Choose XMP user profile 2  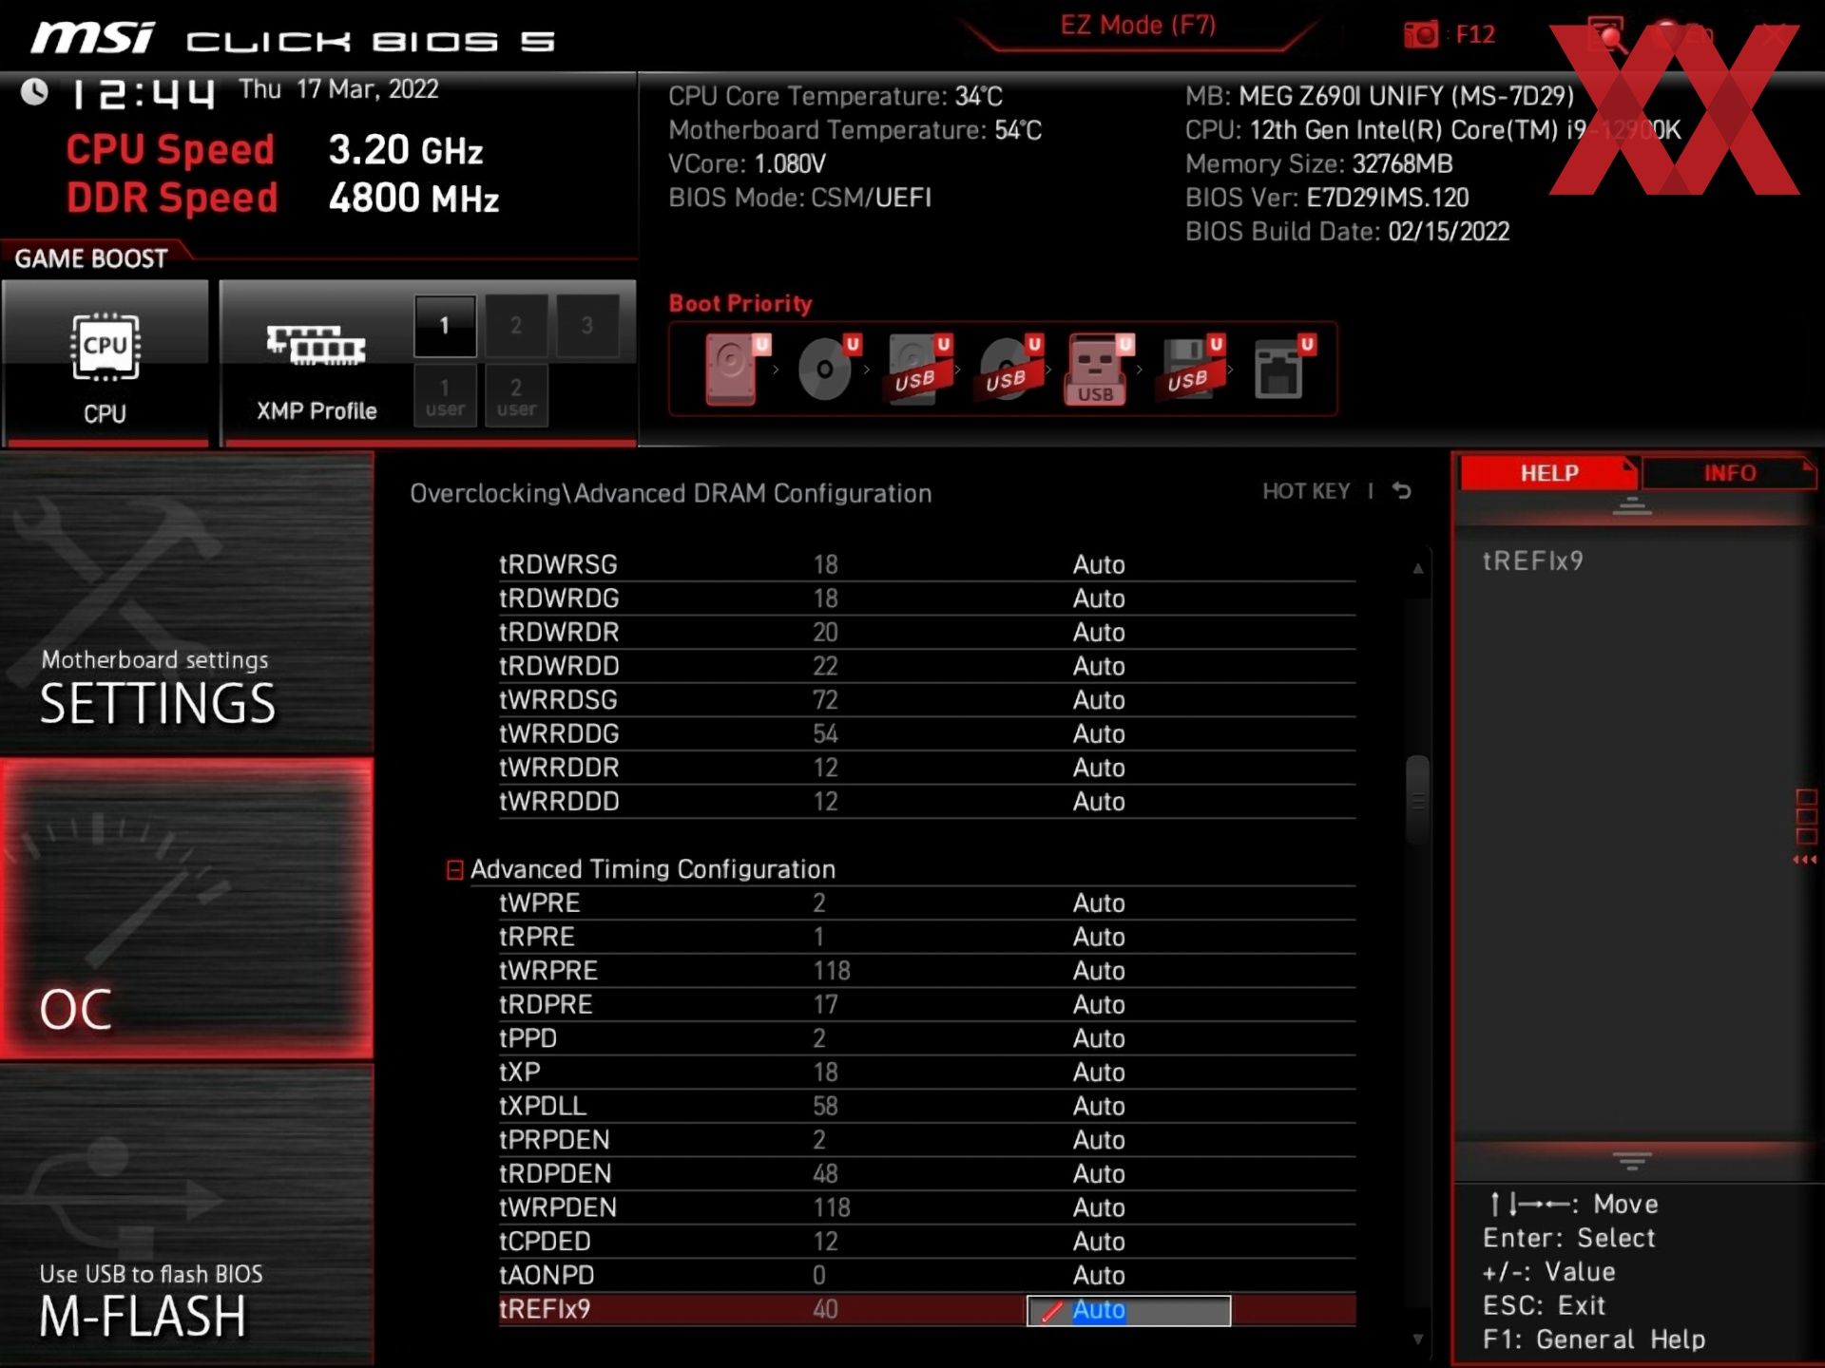tap(516, 397)
